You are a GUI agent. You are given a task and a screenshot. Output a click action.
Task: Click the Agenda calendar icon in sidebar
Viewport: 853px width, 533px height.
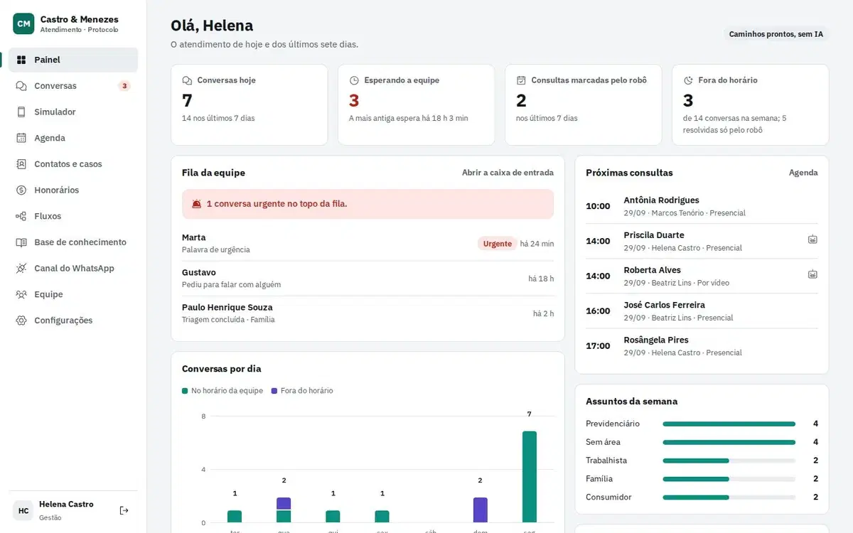point(21,138)
